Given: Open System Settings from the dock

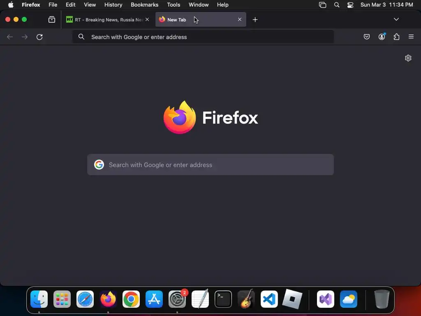Looking at the screenshot, I should tap(177, 299).
